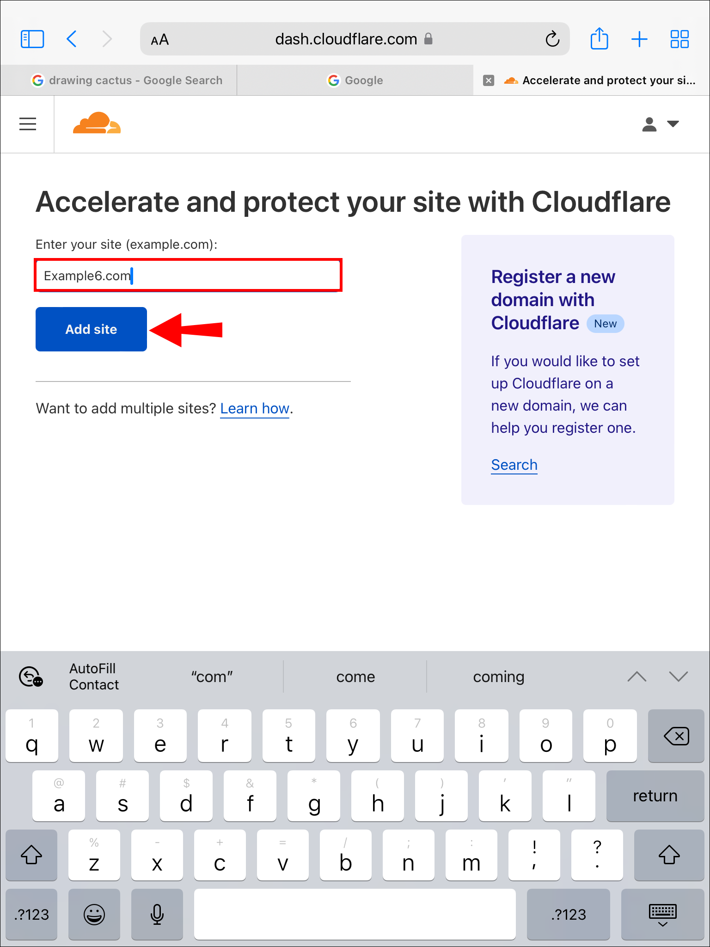Open the Cloudflare hamburger menu
Viewport: 710px width, 947px height.
[28, 124]
